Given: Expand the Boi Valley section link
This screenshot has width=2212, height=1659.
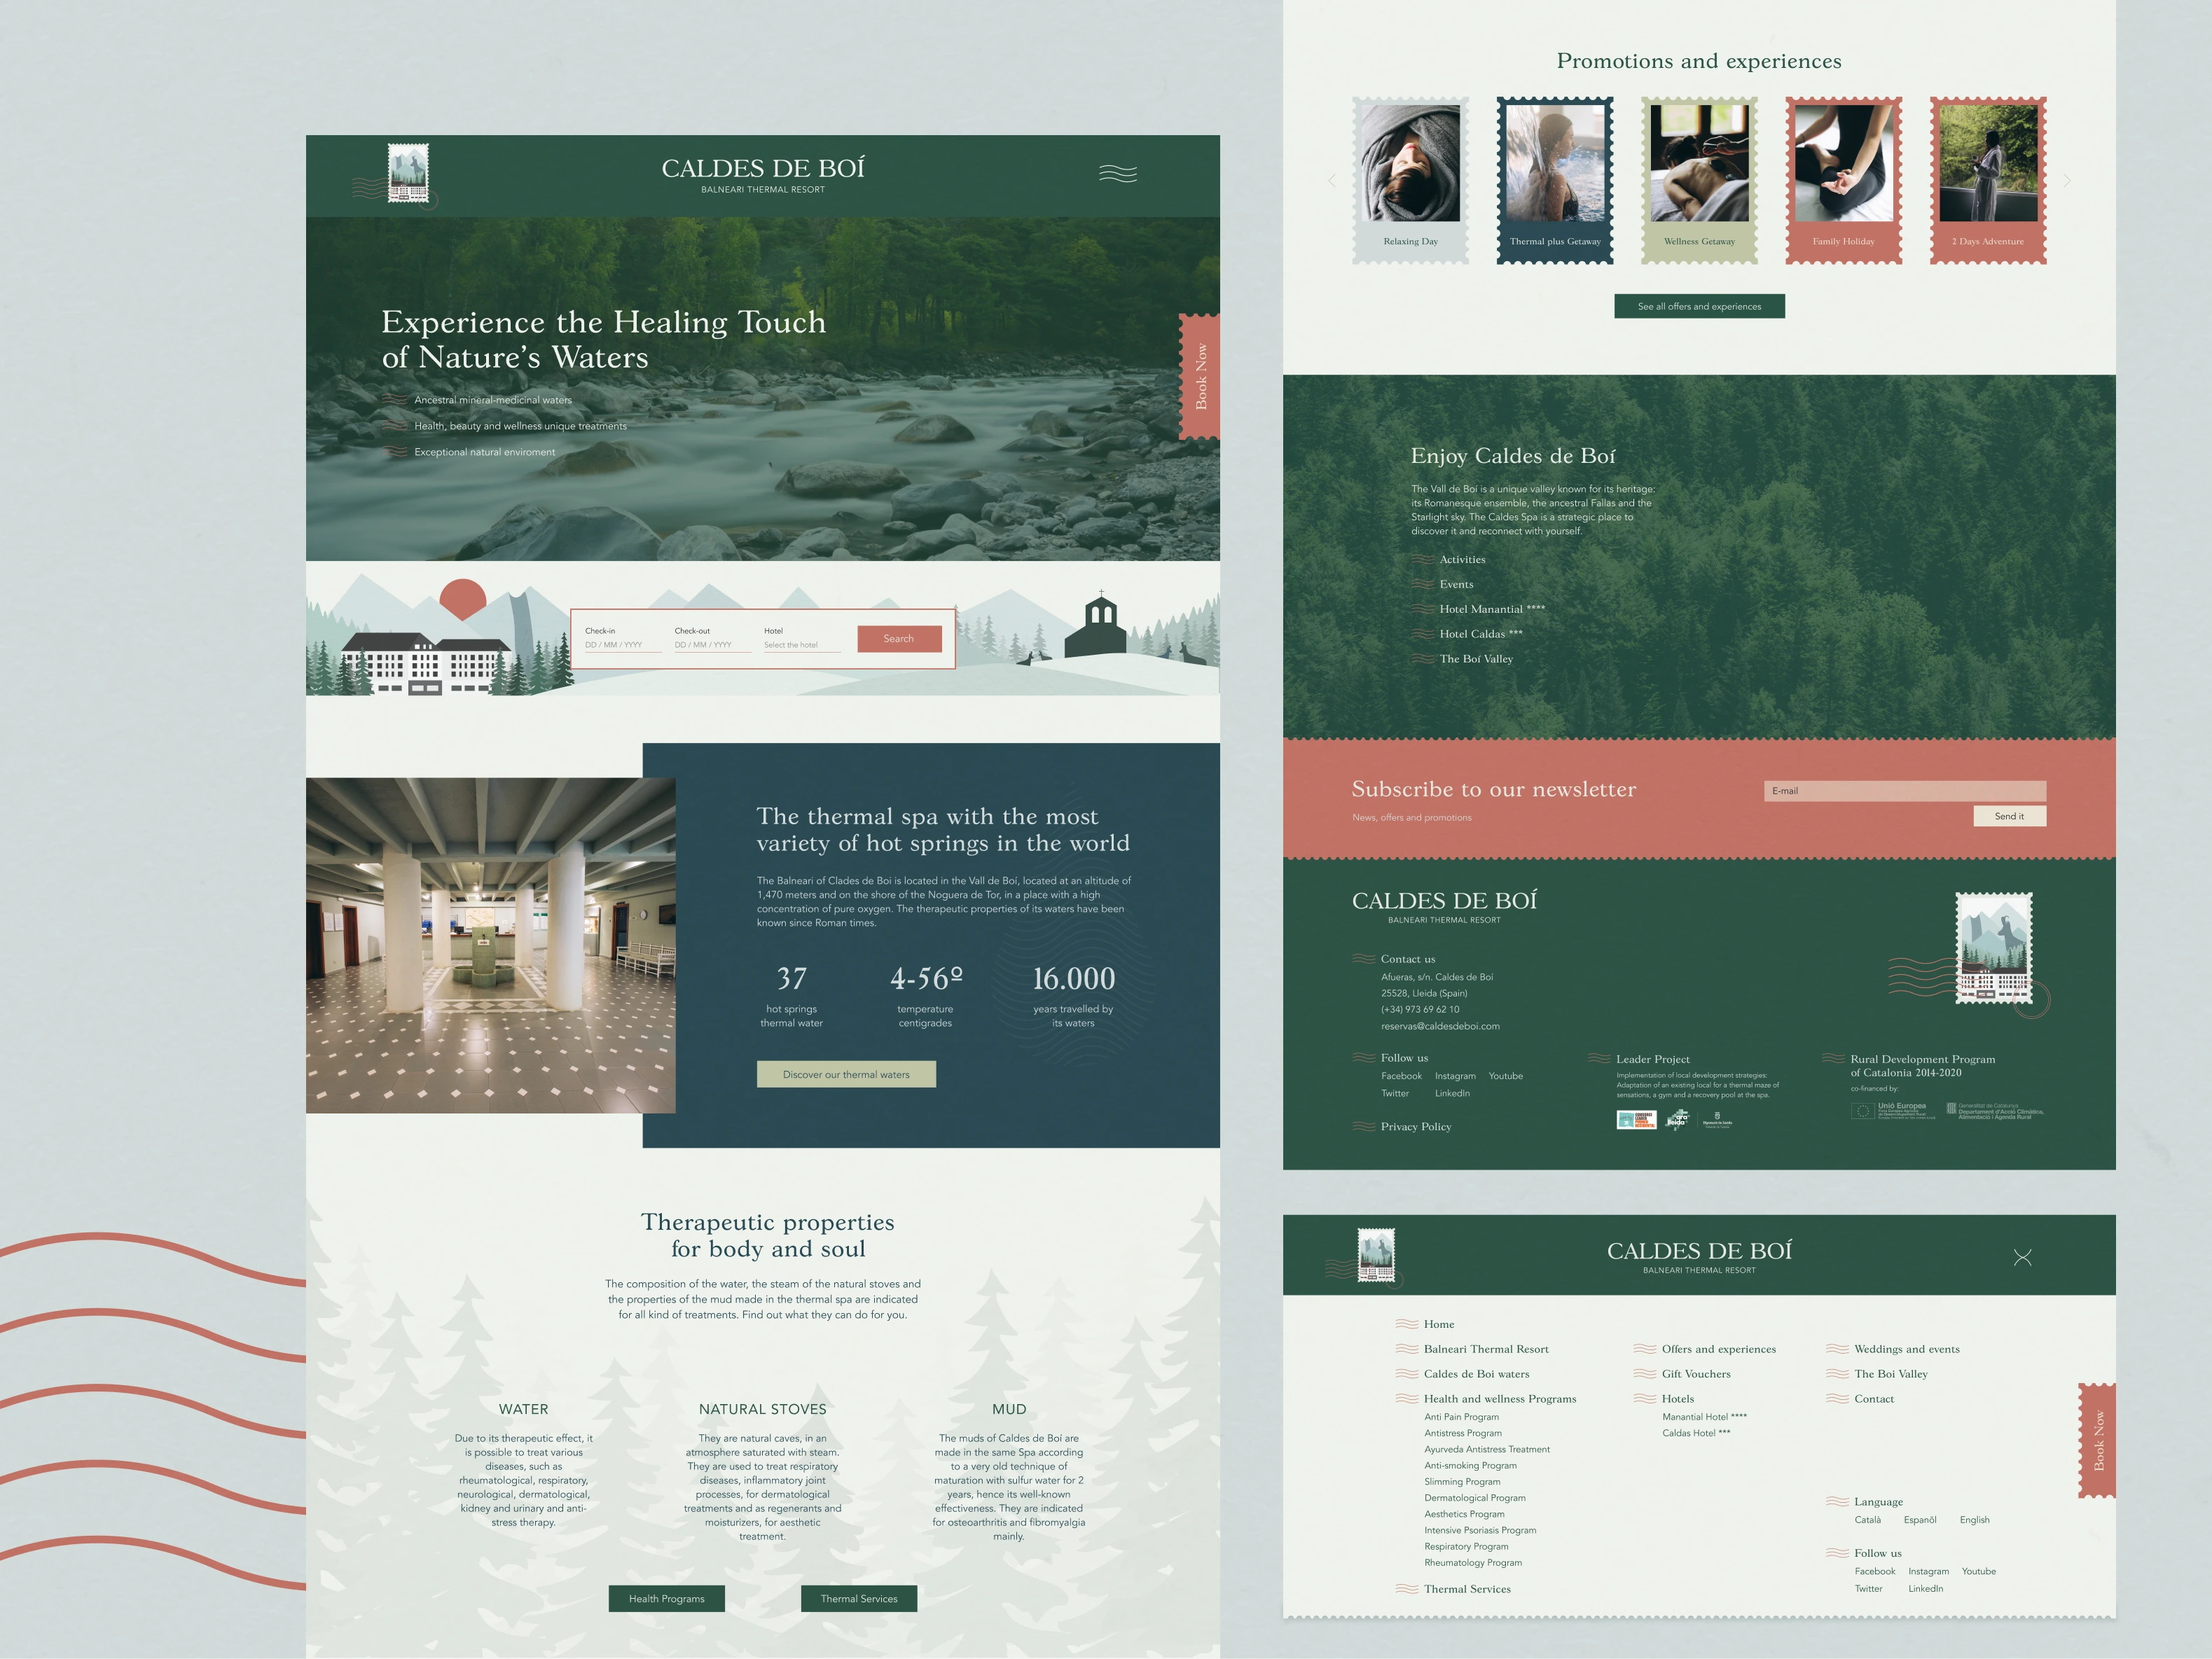Looking at the screenshot, I should coord(1477,659).
